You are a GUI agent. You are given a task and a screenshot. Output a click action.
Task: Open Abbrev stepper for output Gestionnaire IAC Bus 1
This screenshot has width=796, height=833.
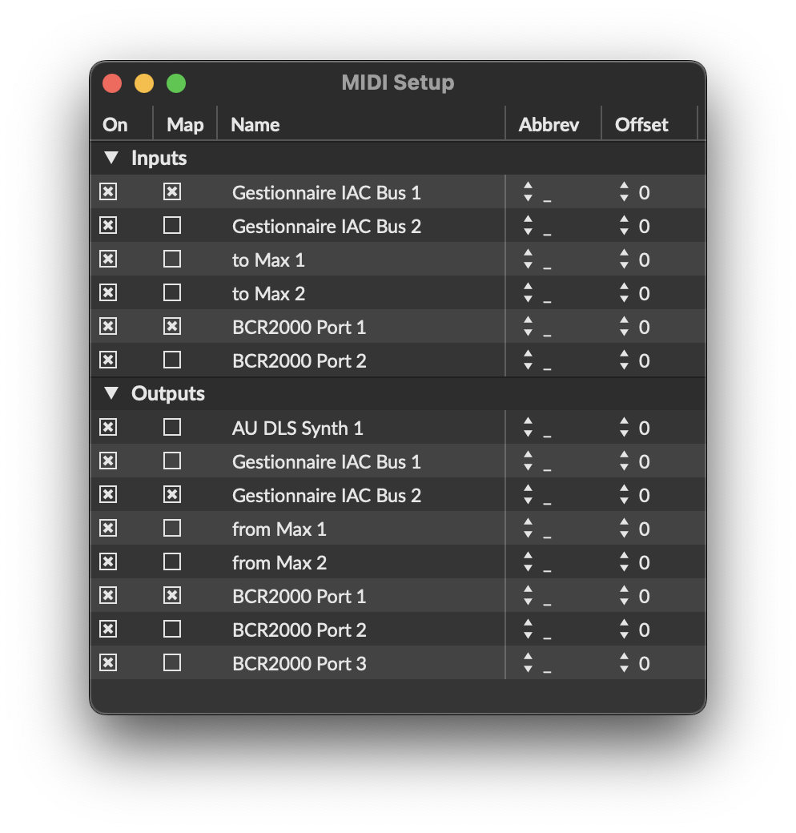pyautogui.click(x=528, y=461)
